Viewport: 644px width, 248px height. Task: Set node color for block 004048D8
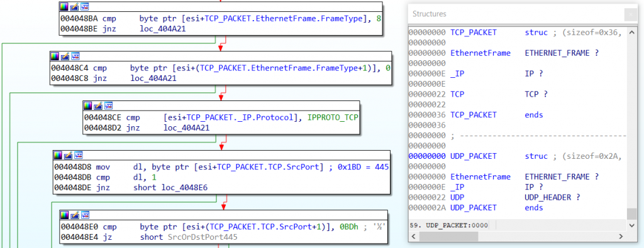click(x=57, y=155)
